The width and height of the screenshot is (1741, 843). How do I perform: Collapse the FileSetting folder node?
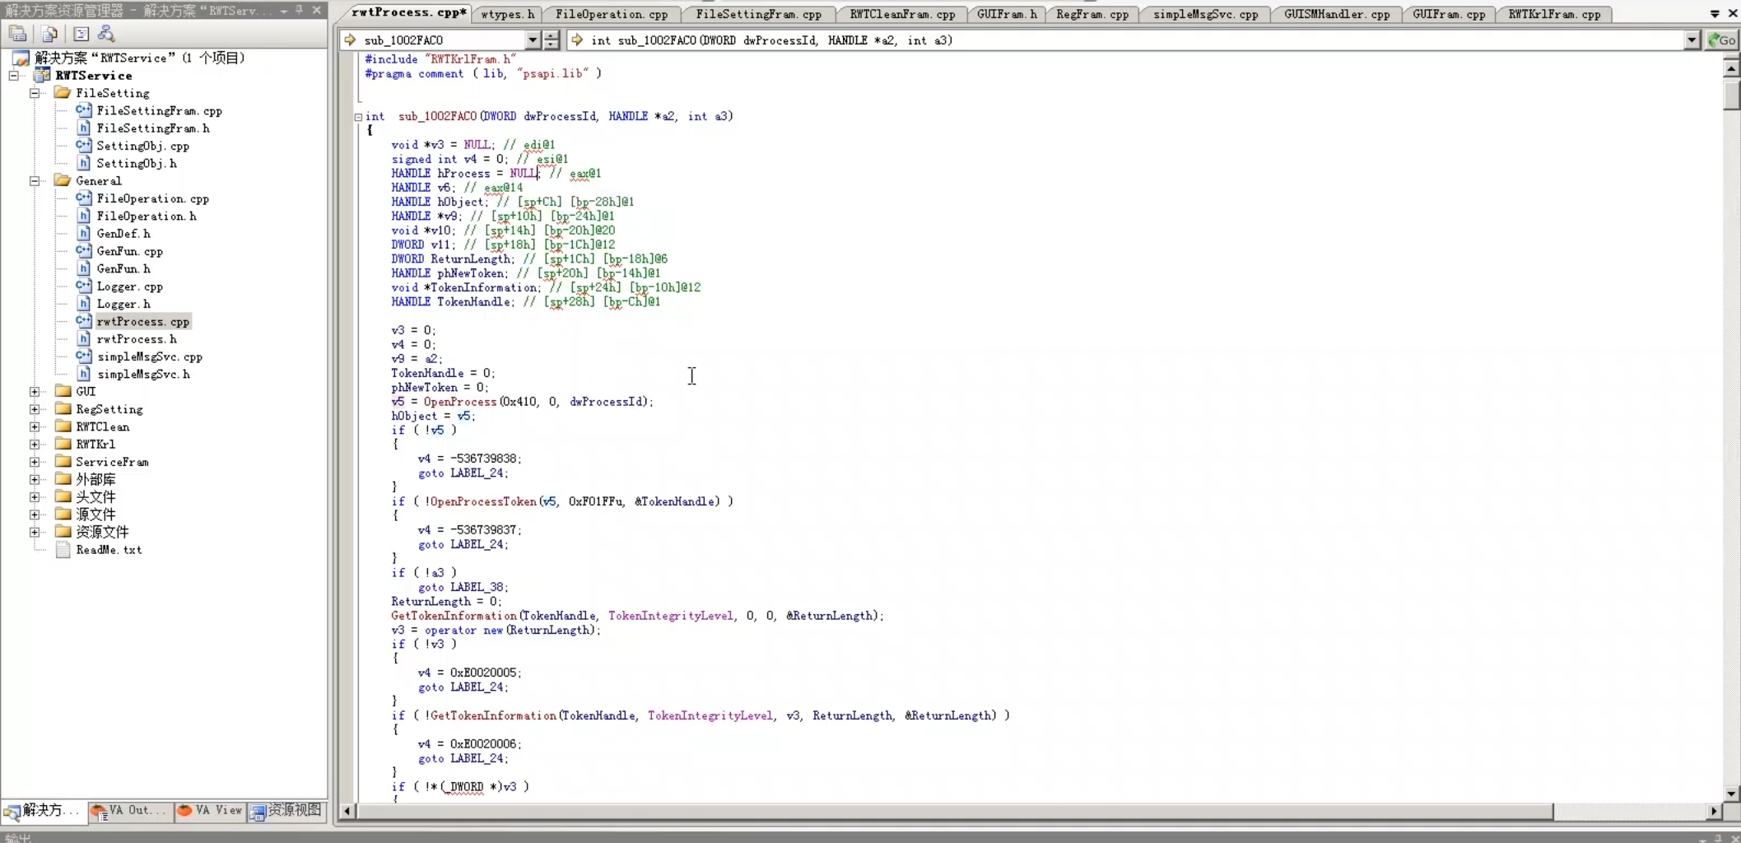pos(35,93)
